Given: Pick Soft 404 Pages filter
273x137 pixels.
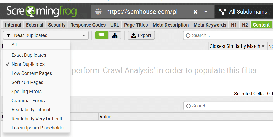Looking at the screenshot, I should click(x=27, y=82).
